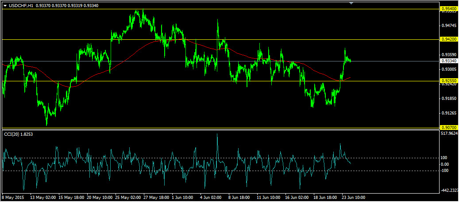Click the 27 May 18:00 time label

point(156,197)
